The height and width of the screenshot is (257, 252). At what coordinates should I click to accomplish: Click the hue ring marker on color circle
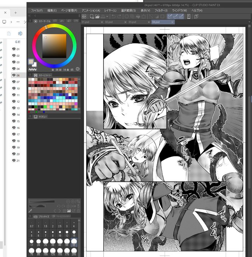(46, 27)
